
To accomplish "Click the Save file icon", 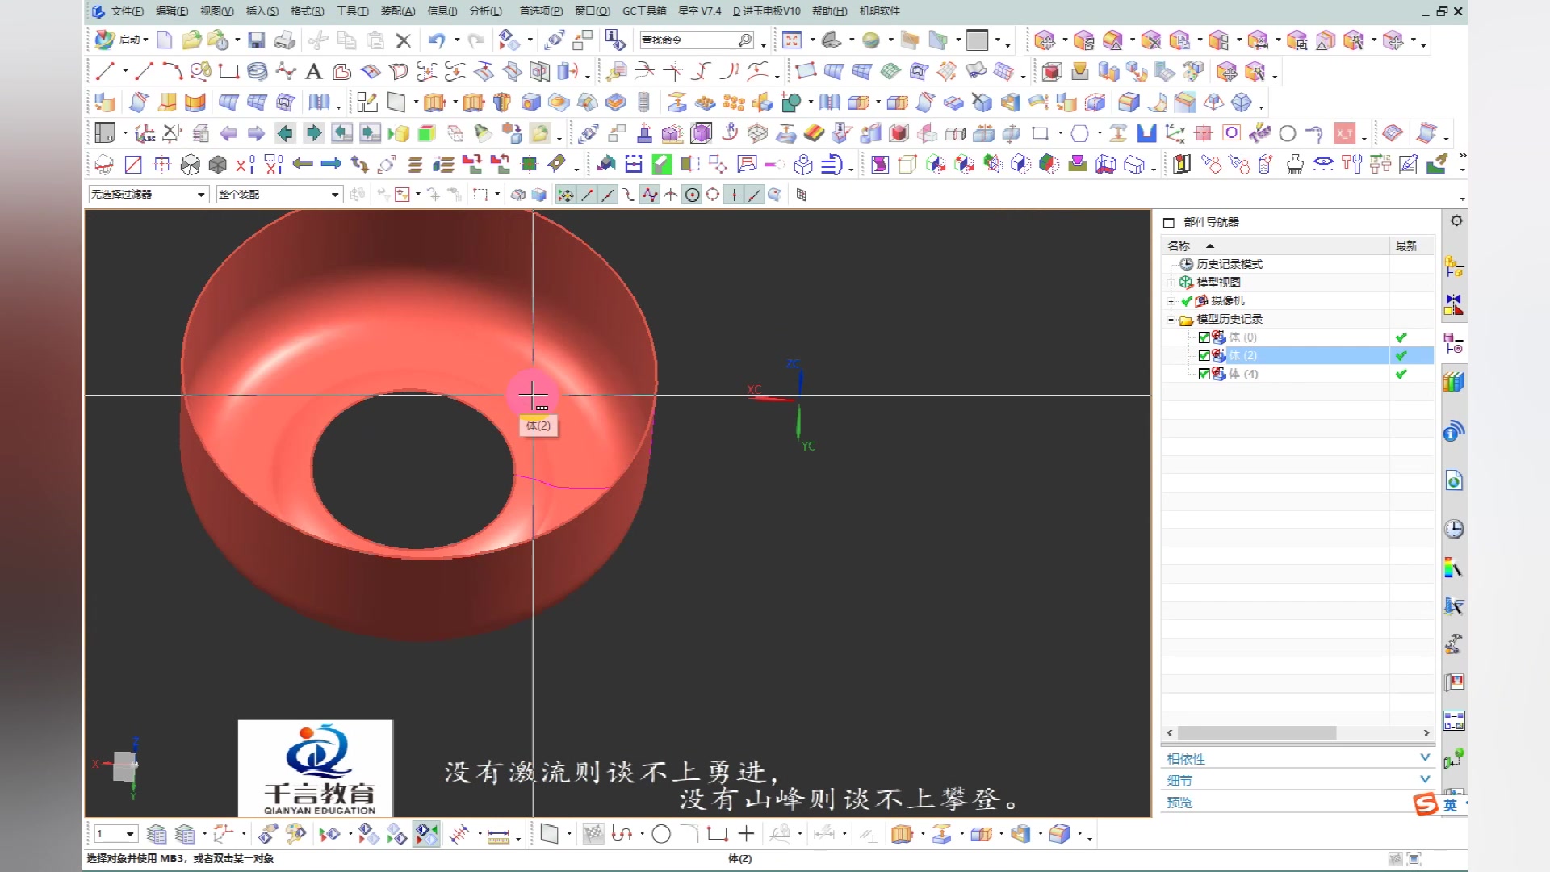I will click(257, 40).
